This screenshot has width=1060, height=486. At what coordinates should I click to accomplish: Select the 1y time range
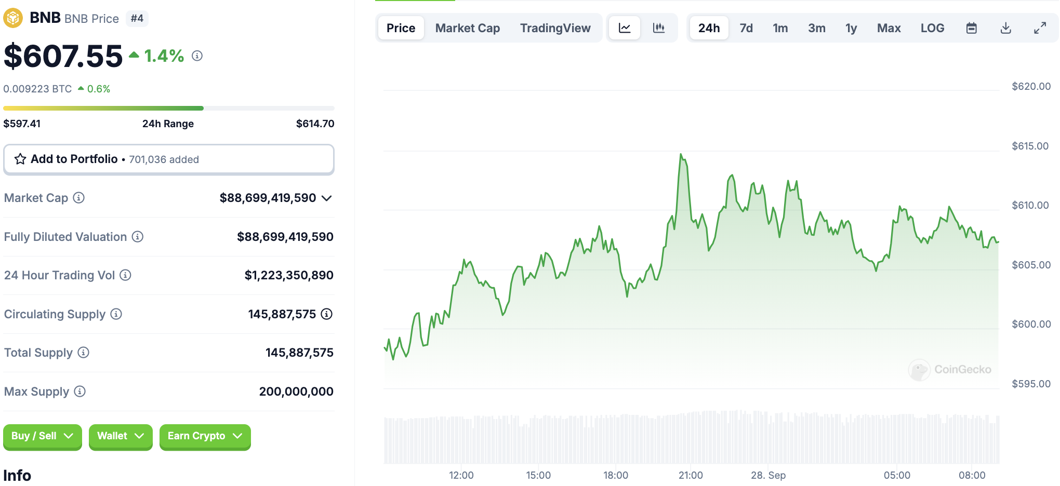tap(851, 28)
